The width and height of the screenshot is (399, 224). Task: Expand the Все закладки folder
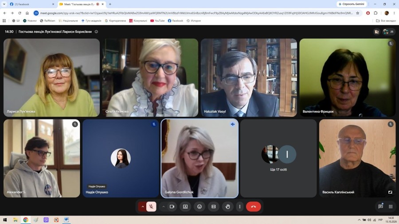pyautogui.click(x=386, y=21)
